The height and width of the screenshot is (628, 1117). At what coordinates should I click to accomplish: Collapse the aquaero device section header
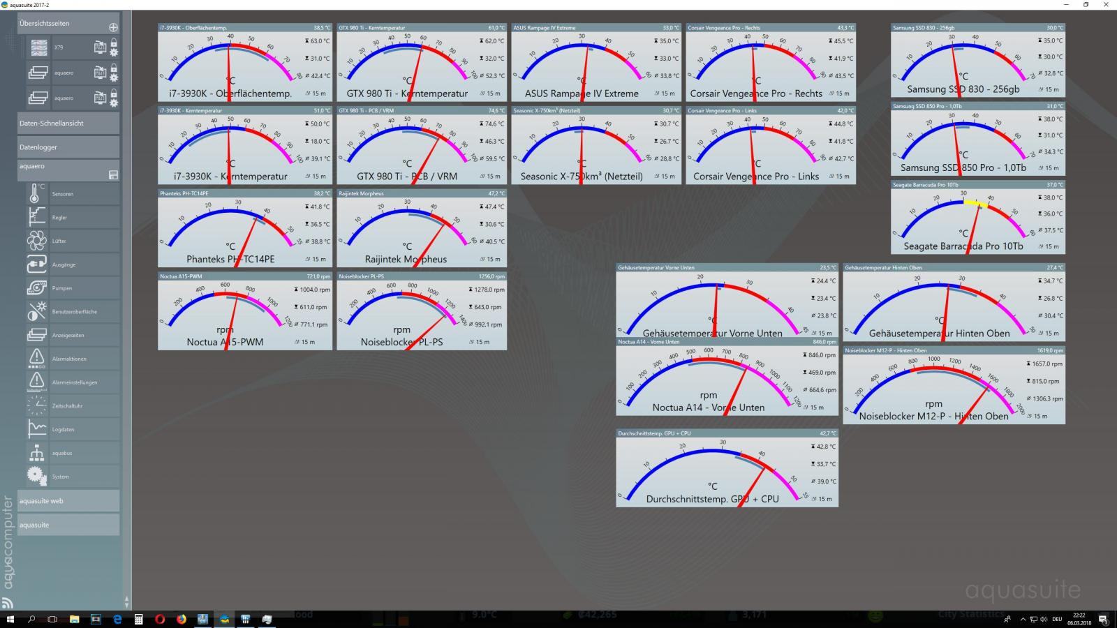pos(68,170)
